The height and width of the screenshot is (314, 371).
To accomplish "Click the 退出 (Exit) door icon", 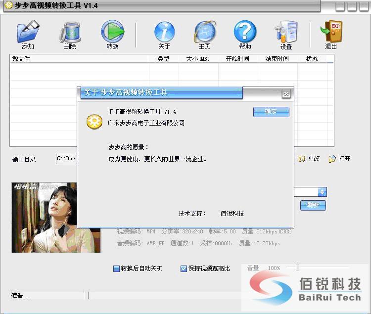I will coord(331,32).
